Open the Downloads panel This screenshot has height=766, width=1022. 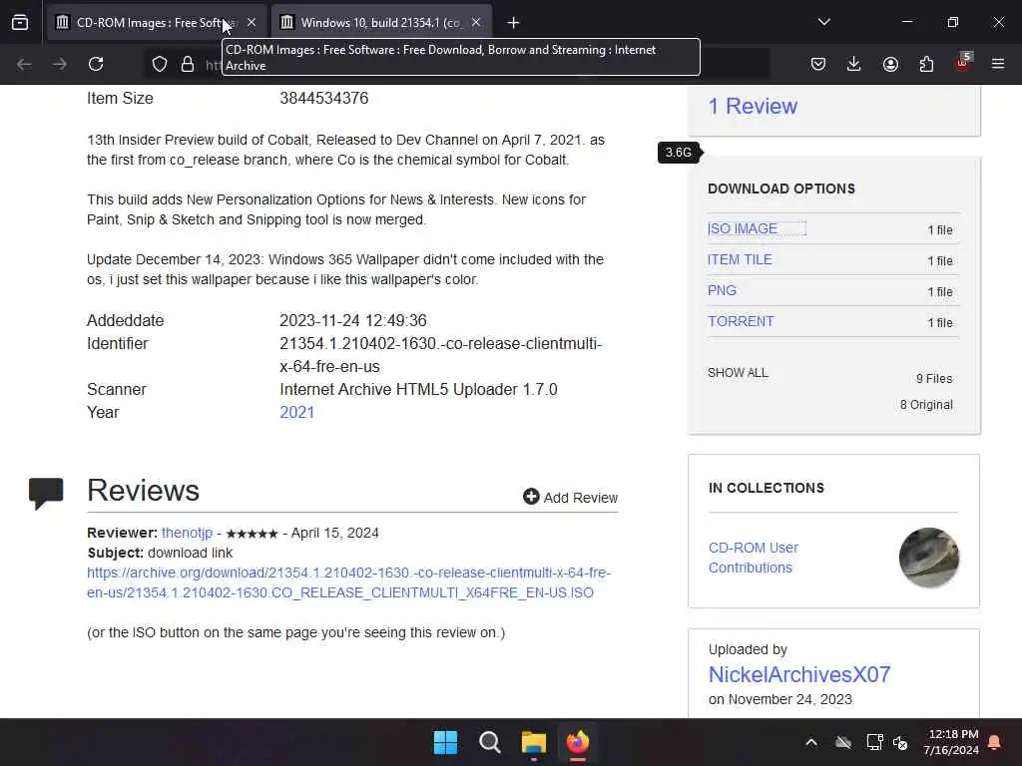854,64
